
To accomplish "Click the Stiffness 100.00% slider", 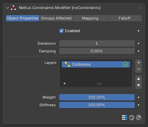I will point(97,105).
